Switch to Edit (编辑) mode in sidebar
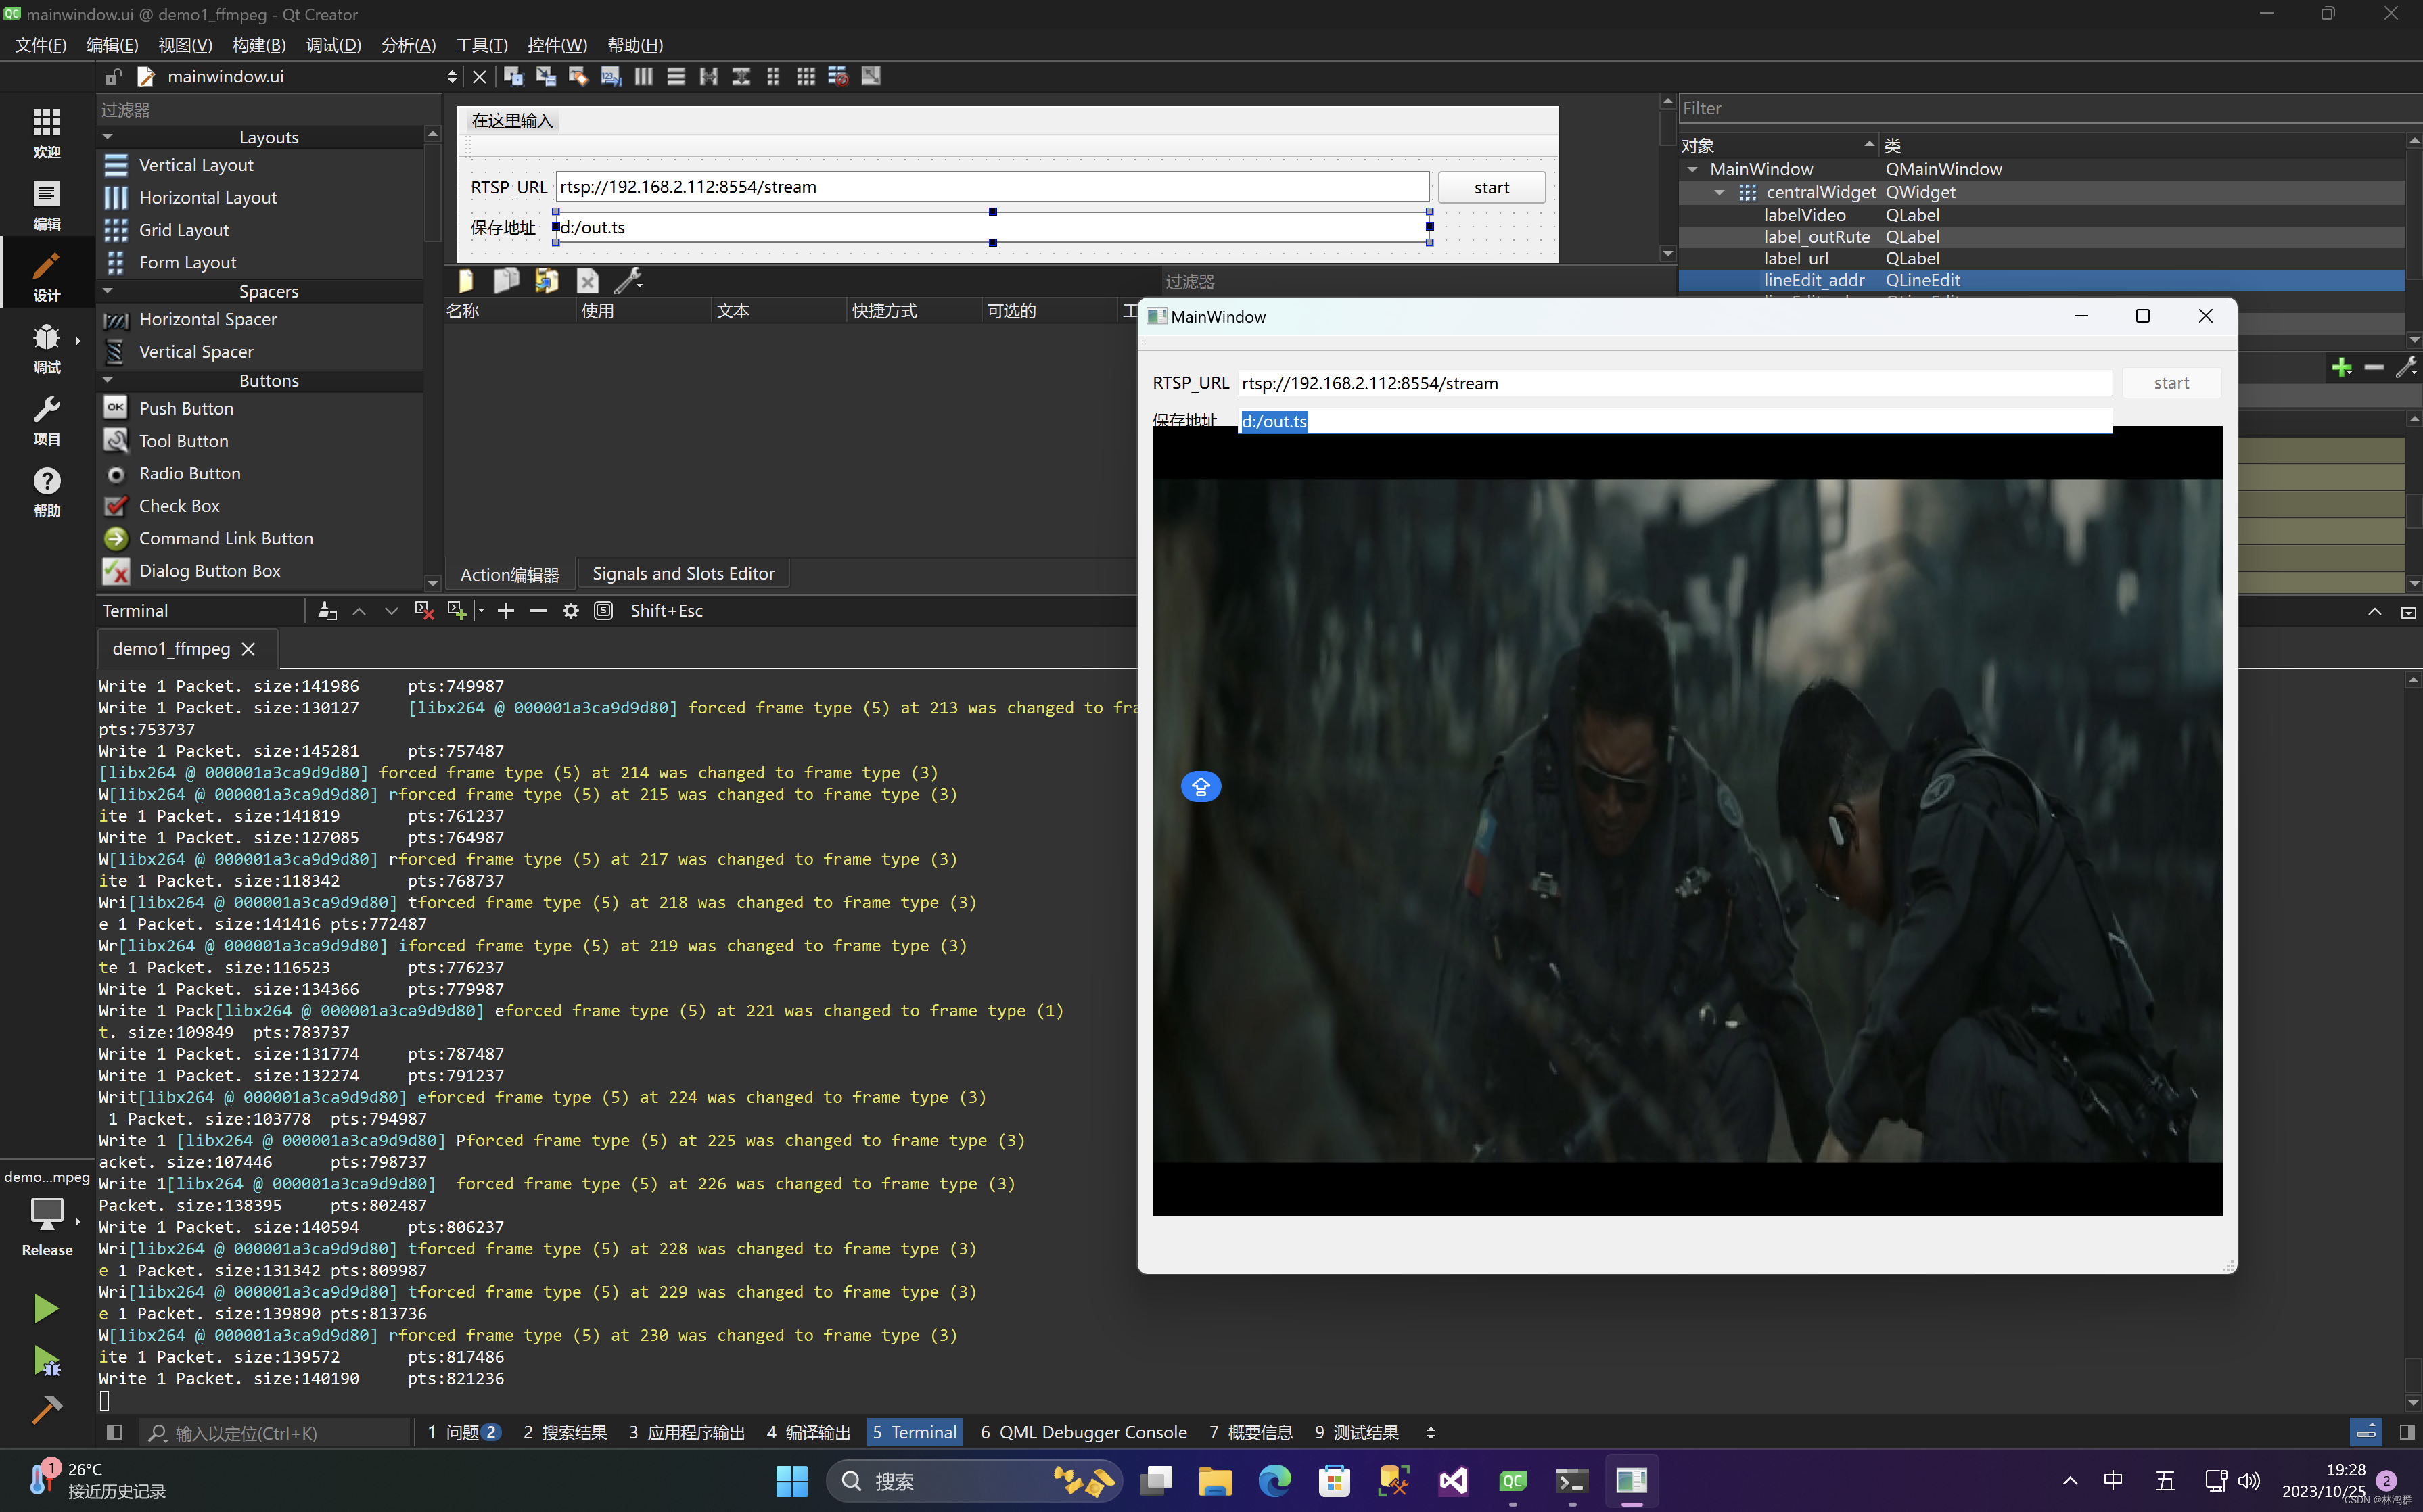Viewport: 2423px width, 1512px height. point(47,205)
